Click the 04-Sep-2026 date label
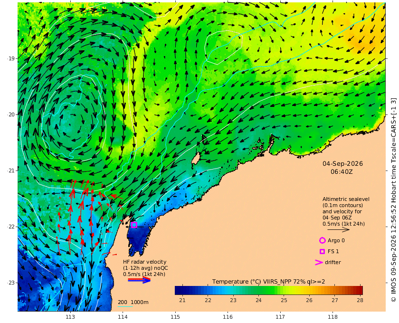 pos(342,163)
